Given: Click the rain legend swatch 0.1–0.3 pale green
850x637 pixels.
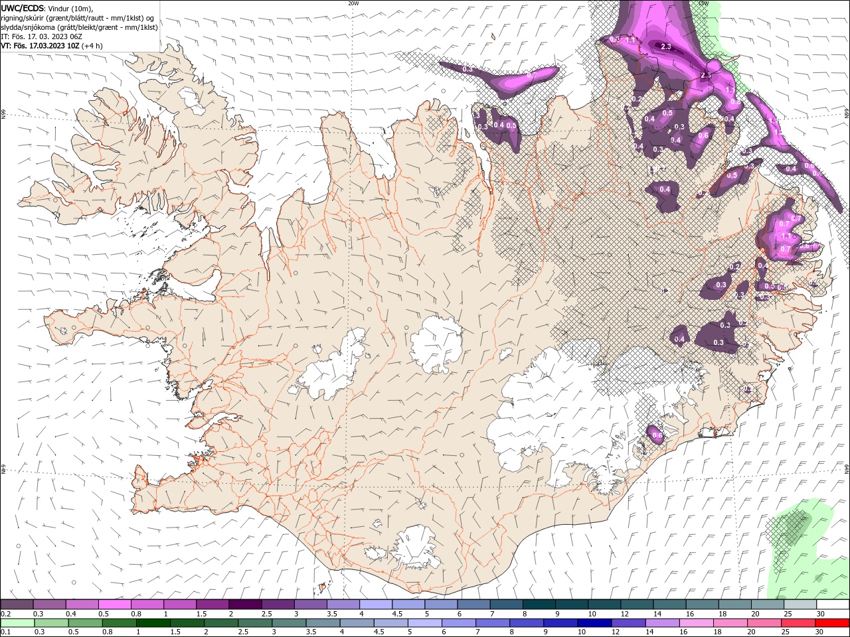Looking at the screenshot, I should point(18,623).
